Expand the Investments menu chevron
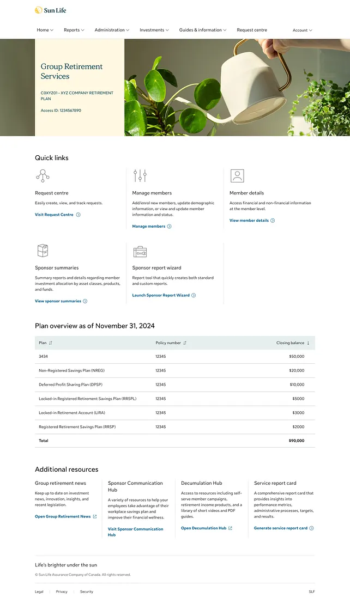This screenshot has height=604, width=350. click(x=167, y=30)
